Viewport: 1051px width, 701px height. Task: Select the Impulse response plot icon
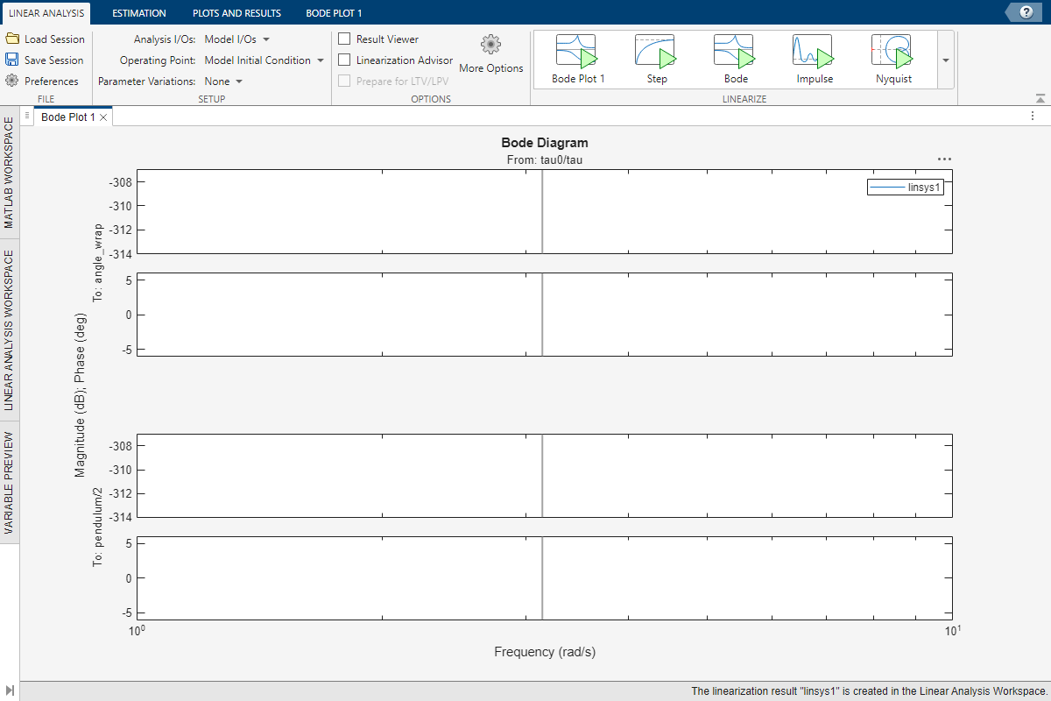(x=814, y=51)
